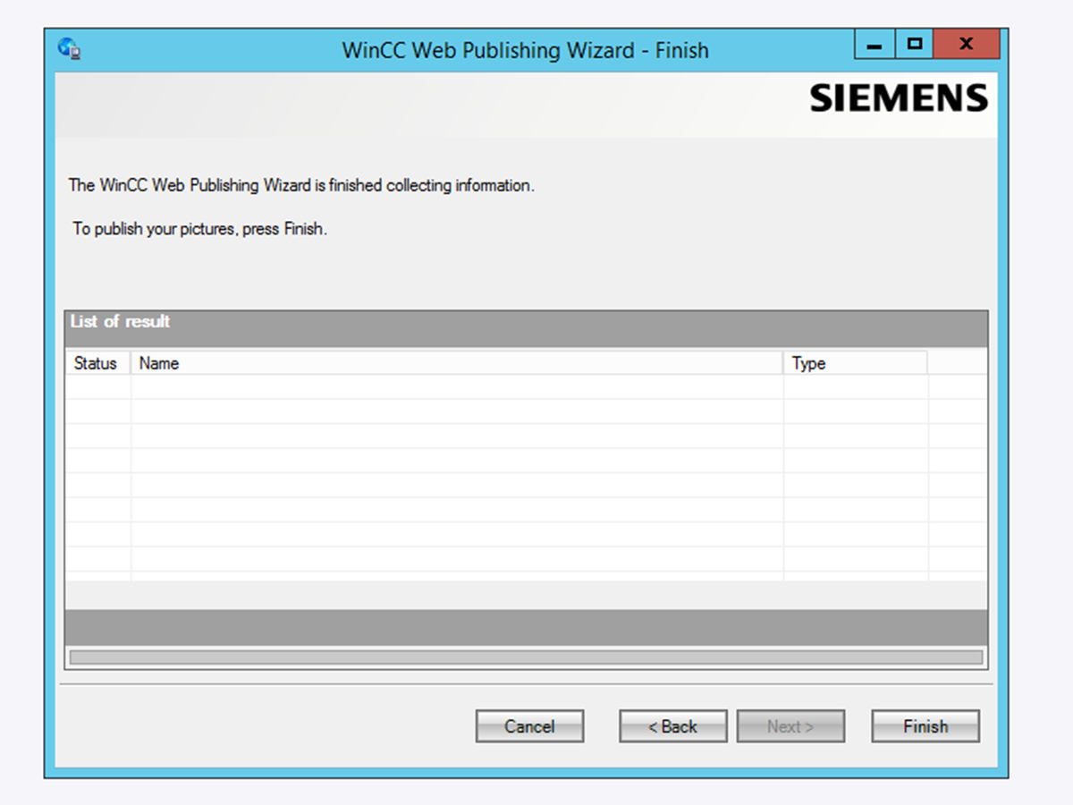Click the SIEMENS logo
Viewport: 1073px width, 805px height.
[899, 98]
